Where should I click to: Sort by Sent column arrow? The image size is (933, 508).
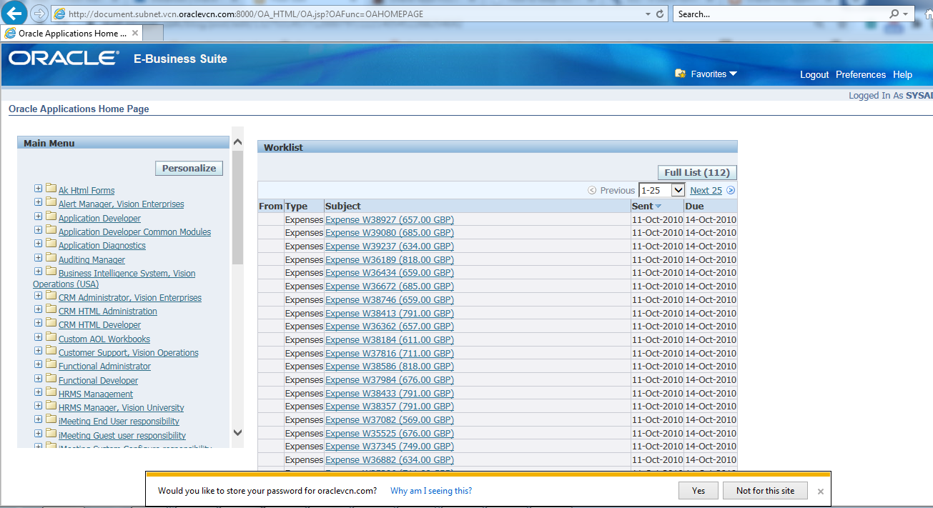pyautogui.click(x=658, y=206)
